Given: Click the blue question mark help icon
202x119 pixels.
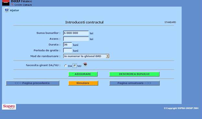Looking at the screenshot, I should 7,10.
